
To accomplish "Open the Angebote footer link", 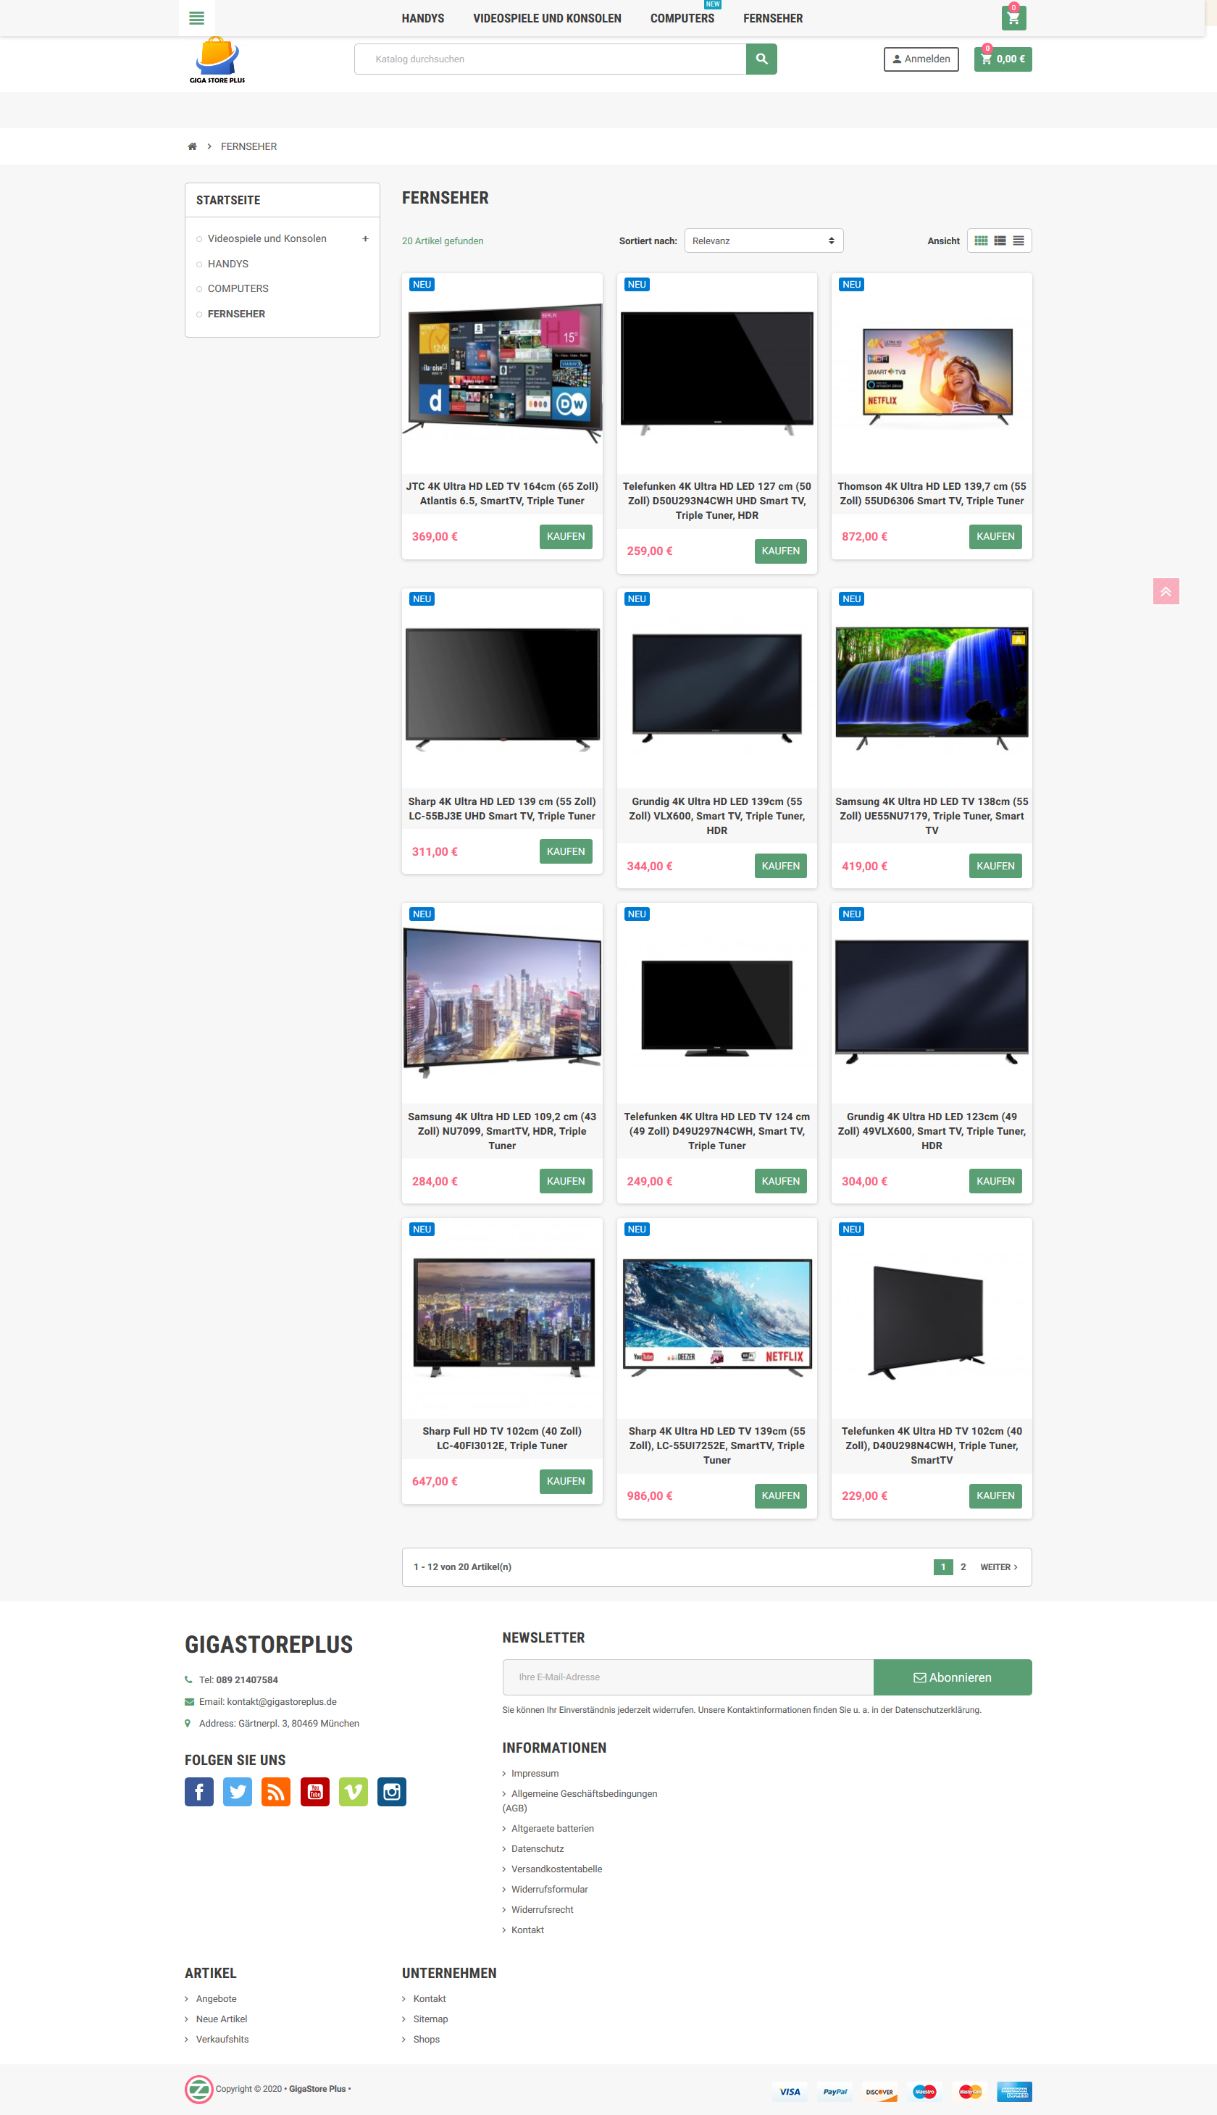I will [217, 1998].
